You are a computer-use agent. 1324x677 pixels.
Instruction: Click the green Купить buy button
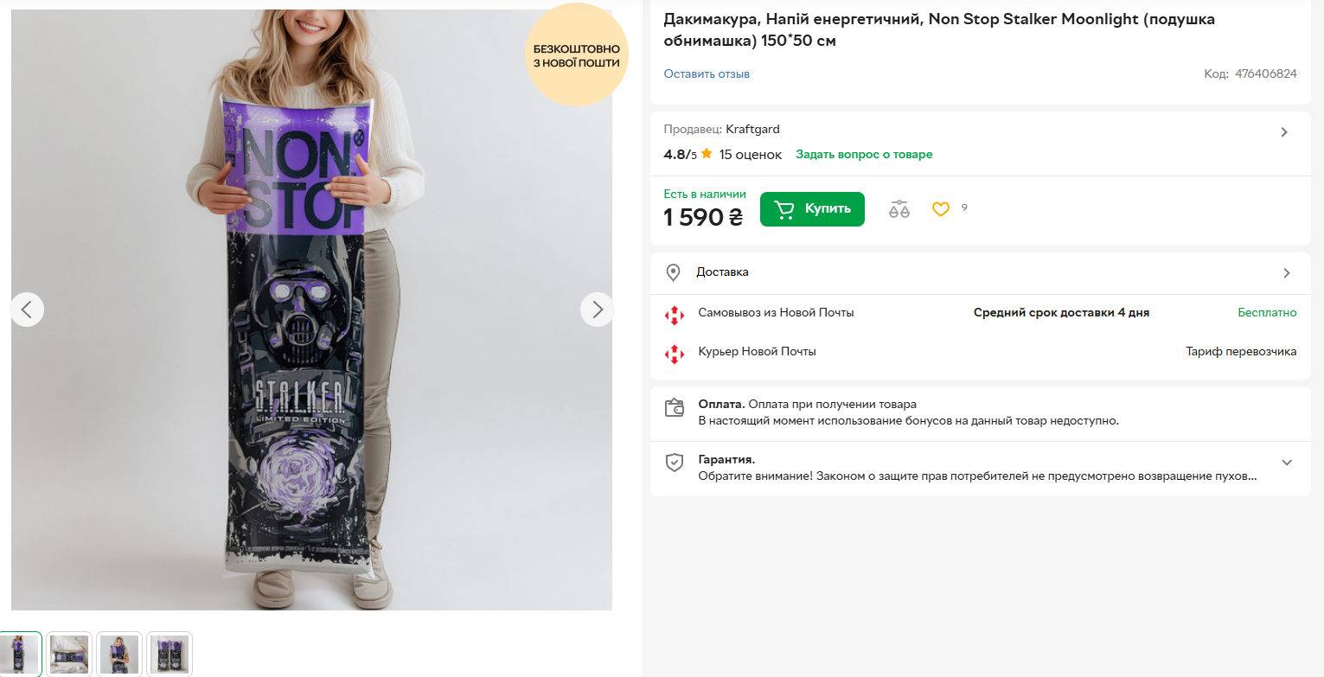point(812,209)
